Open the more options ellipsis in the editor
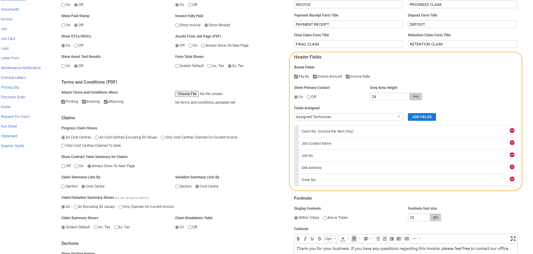Image resolution: width=533 pixels, height=254 pixels. (415, 239)
